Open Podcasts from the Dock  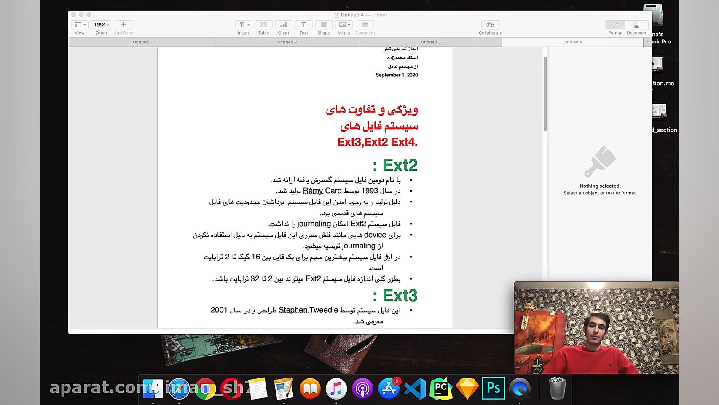click(x=362, y=389)
